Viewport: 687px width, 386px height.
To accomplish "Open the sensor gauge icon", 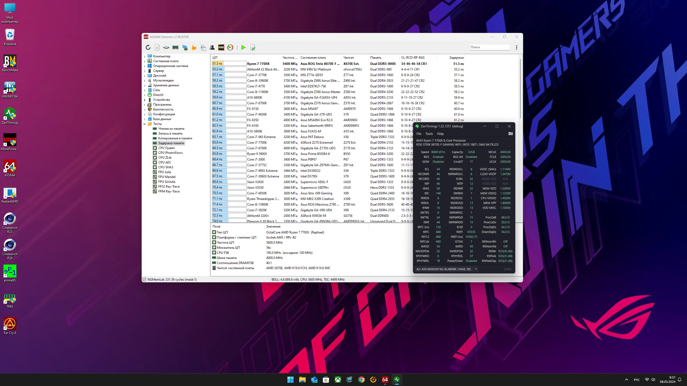I will point(230,47).
